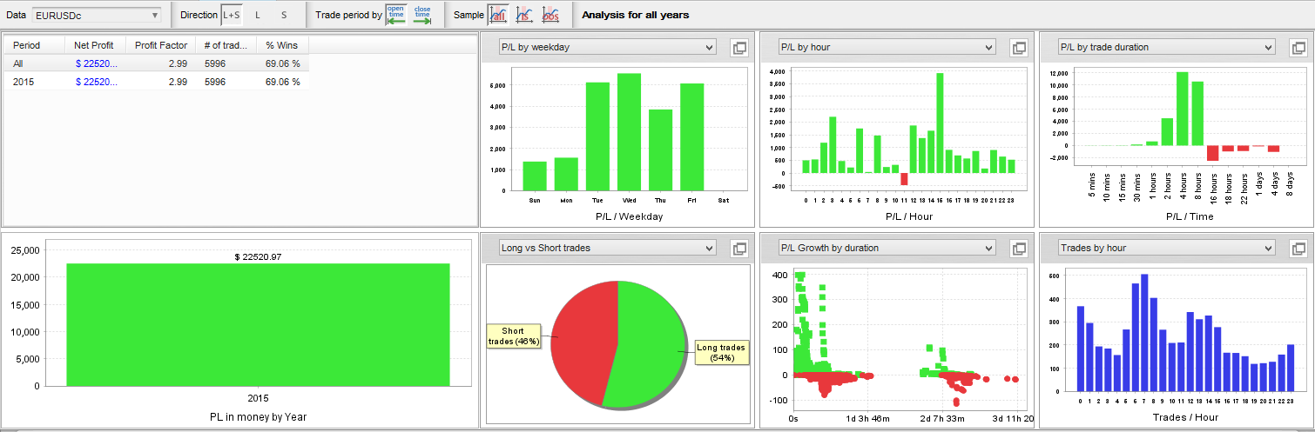Screen dimensions: 1315x432
Task: Open the P/L Growth by duration dropdown
Action: tap(886, 248)
